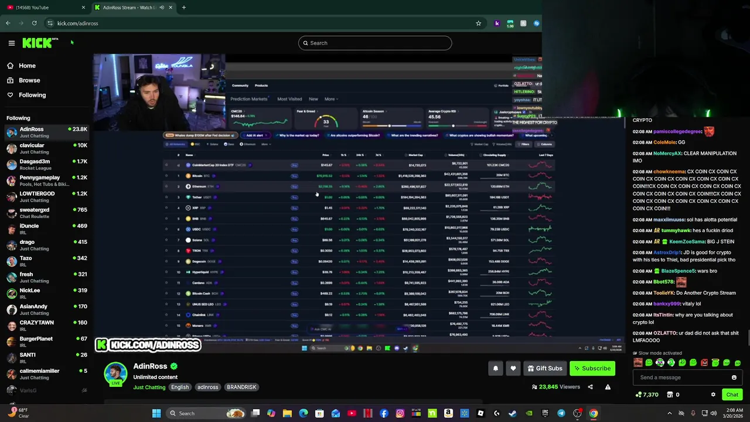750x422 pixels.
Task: Open Facebook from the taskbar
Action: pos(384,413)
